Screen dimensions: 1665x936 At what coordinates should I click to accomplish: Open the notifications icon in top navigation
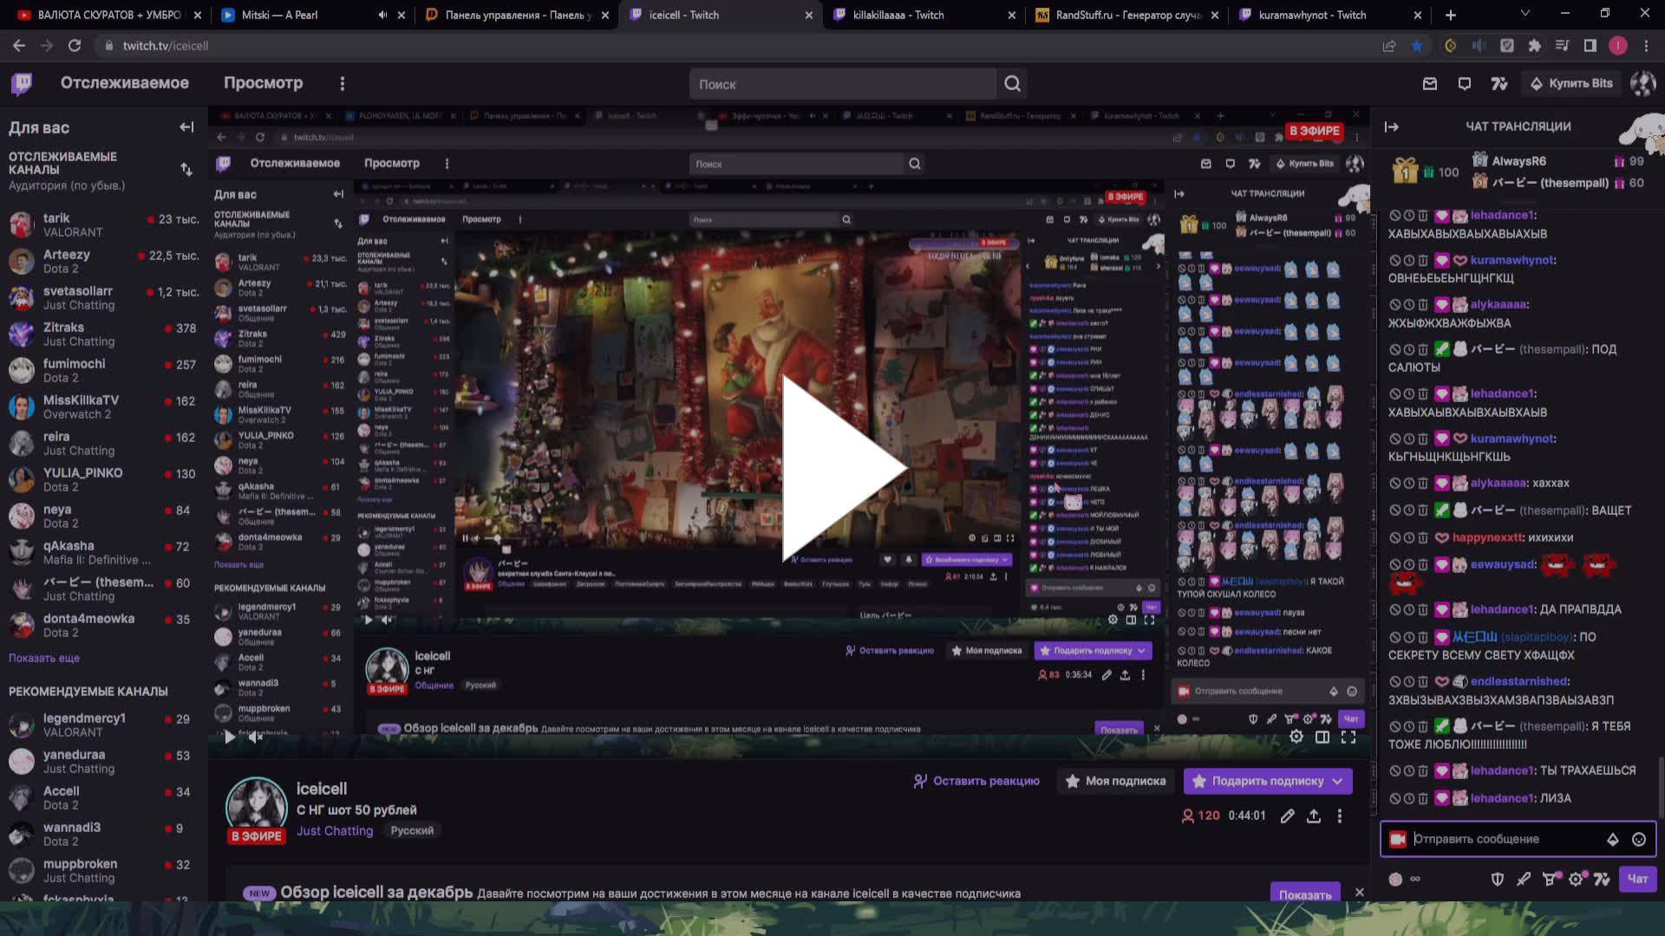(x=1465, y=83)
